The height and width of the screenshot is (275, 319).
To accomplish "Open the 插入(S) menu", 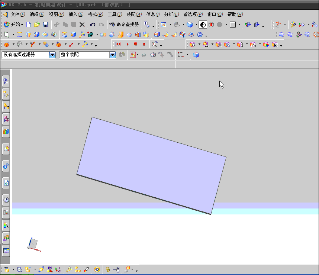I will click(x=76, y=14).
